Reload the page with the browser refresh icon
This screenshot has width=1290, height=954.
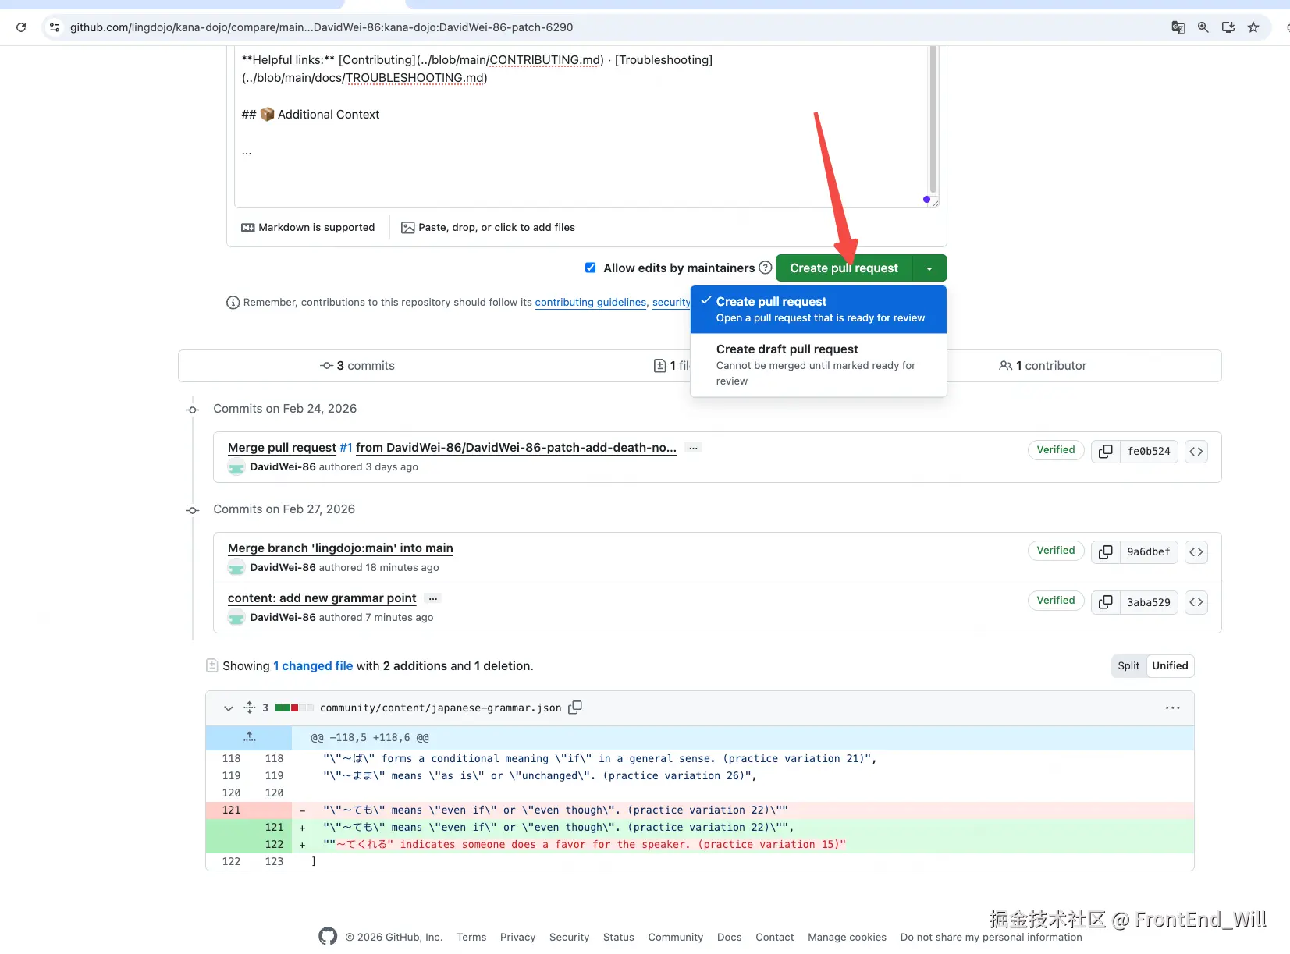[x=21, y=27]
